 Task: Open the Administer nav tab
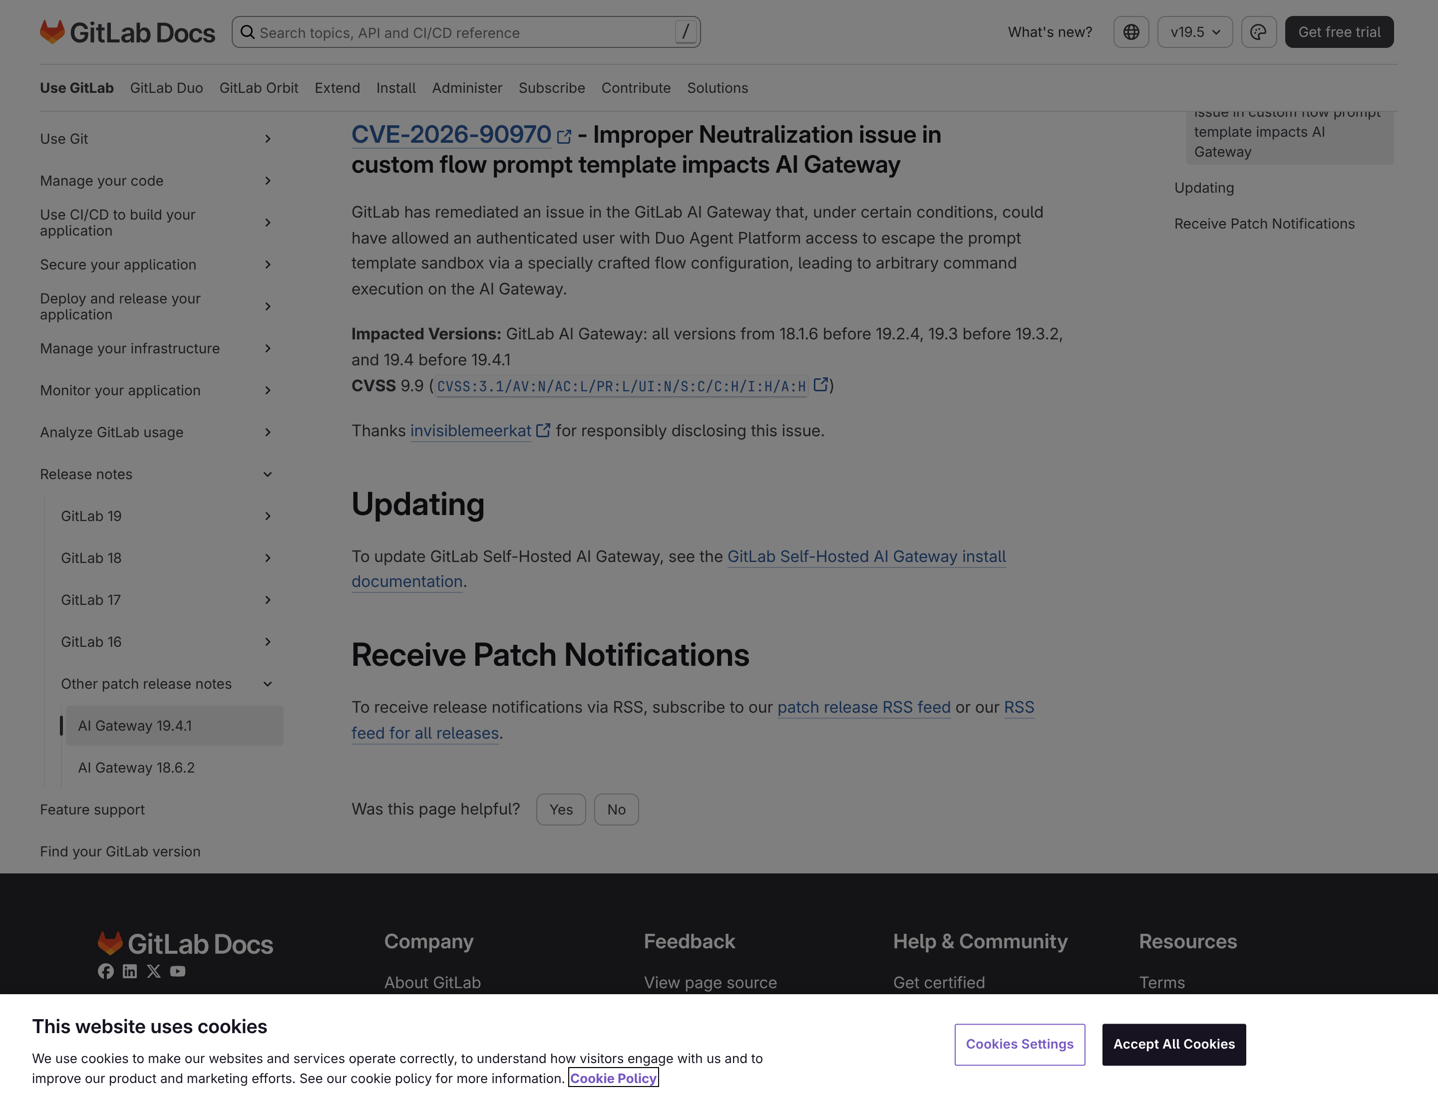pos(467,87)
